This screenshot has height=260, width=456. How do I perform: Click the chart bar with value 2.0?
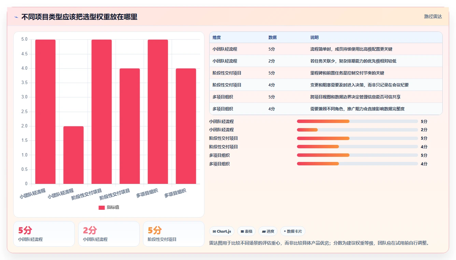(x=73, y=155)
